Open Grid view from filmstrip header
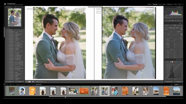 tap(10, 84)
